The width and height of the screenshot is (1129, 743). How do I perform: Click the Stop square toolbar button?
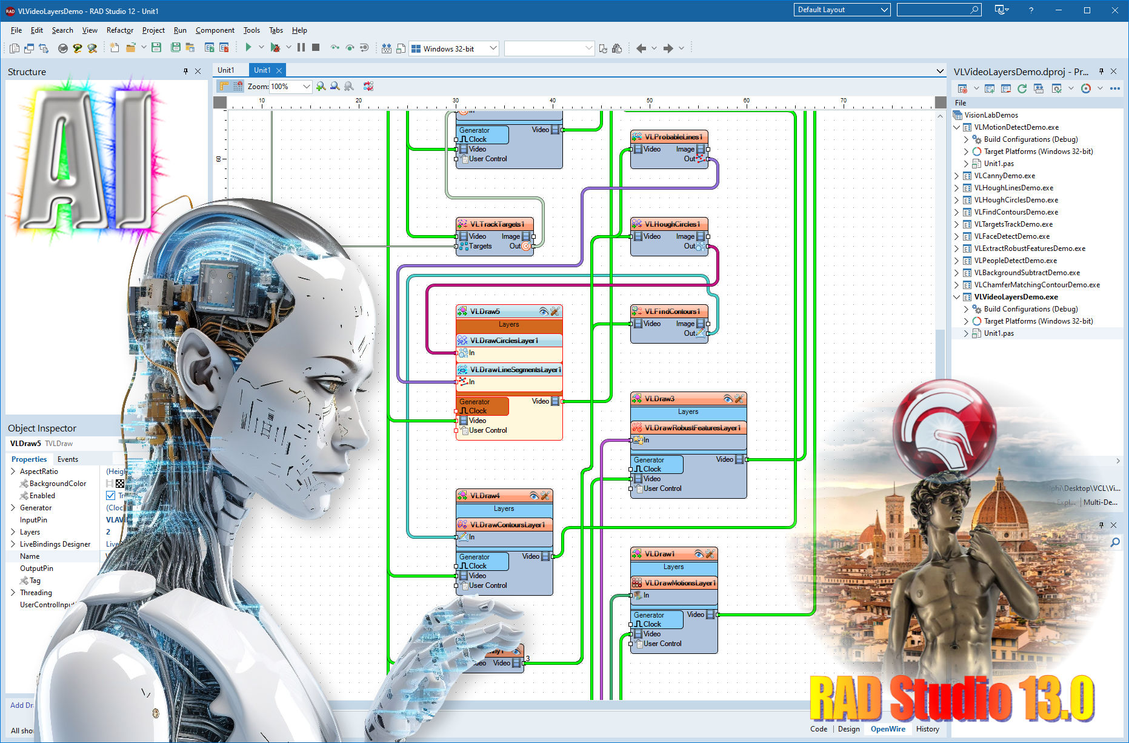point(316,47)
